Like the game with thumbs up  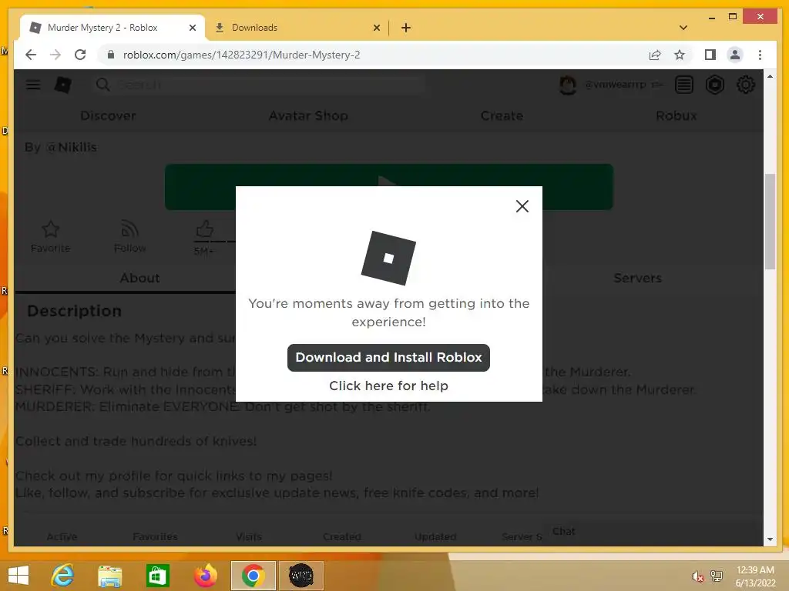pyautogui.click(x=204, y=229)
